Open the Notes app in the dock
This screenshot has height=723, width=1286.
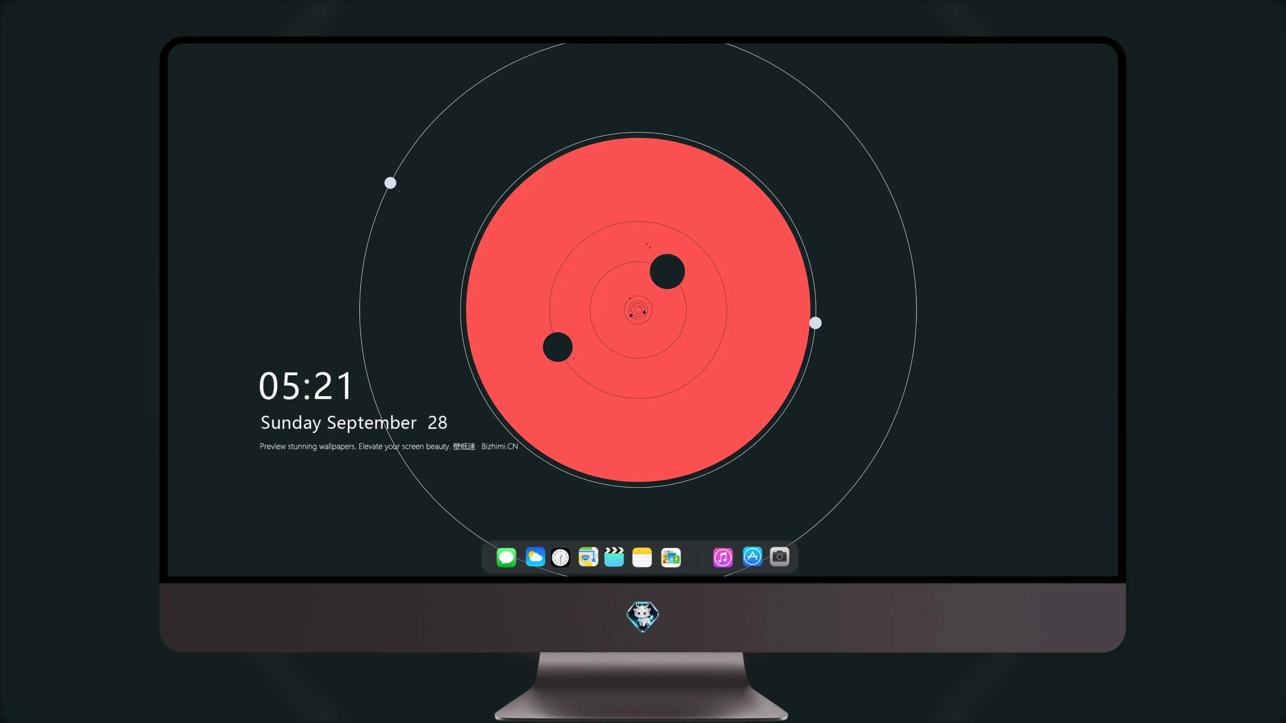(642, 557)
